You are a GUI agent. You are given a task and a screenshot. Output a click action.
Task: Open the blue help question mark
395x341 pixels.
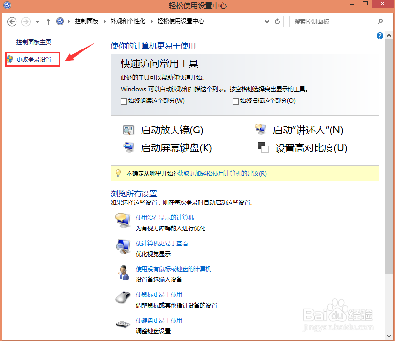pyautogui.click(x=379, y=35)
